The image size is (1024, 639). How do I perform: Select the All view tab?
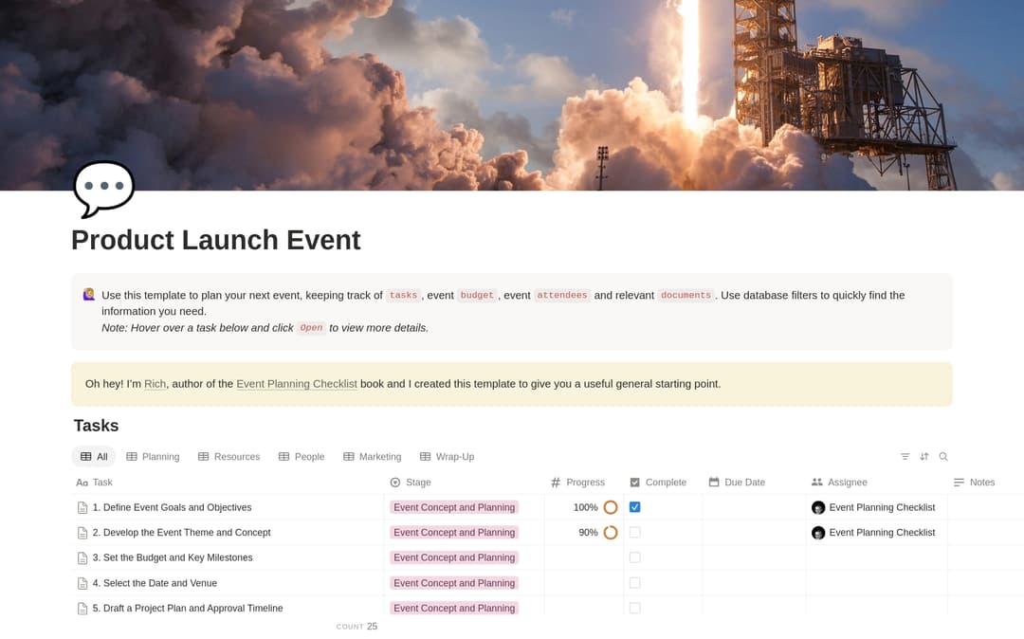click(x=93, y=457)
